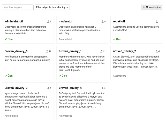Click the dropdown arrow beside Filtrovat podle typu
Image resolution: width=166 pixels, height=129 pixels.
click(x=67, y=7)
